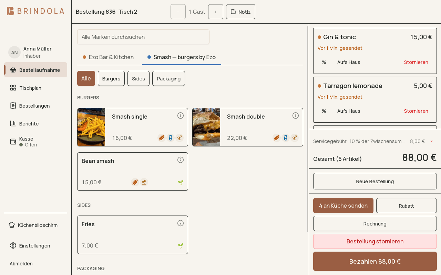Click gluten allergen icon on Smash single
This screenshot has width=441, height=275.
pos(162,138)
